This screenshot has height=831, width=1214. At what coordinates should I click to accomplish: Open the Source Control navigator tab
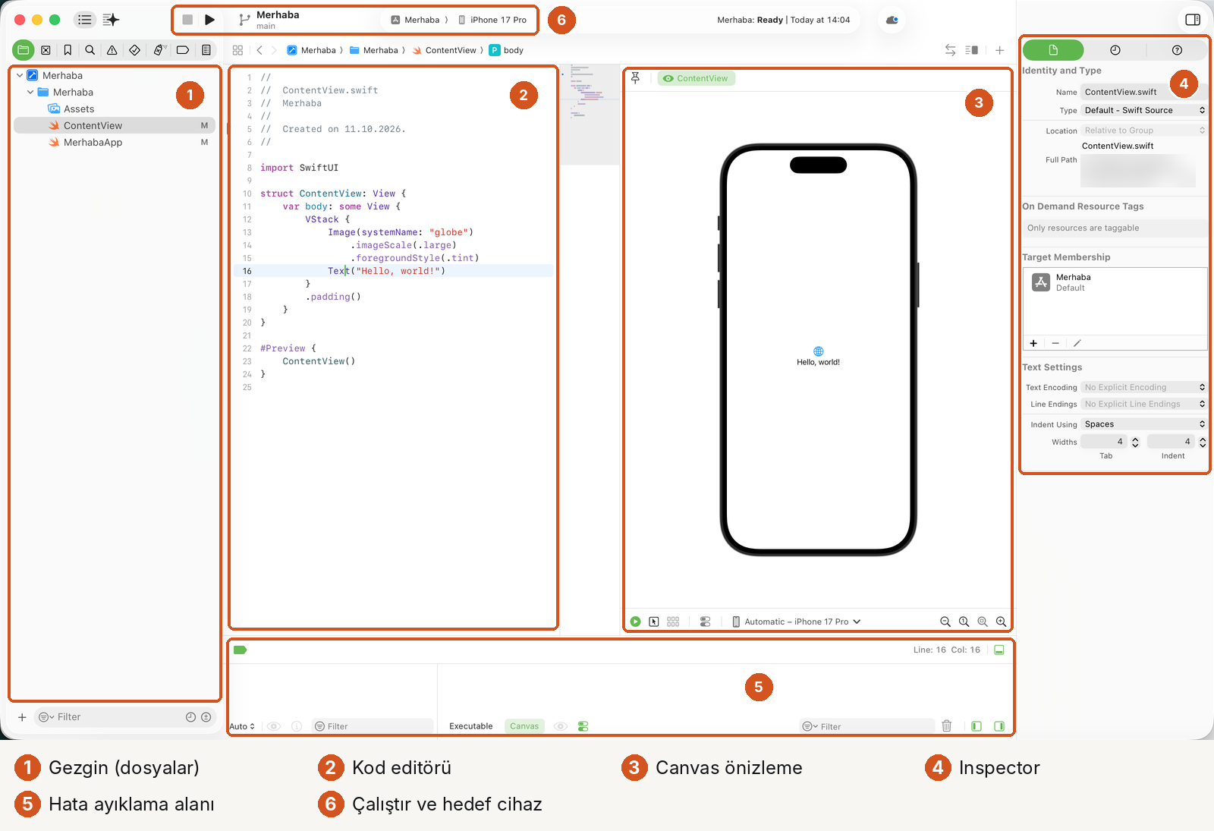click(x=46, y=50)
